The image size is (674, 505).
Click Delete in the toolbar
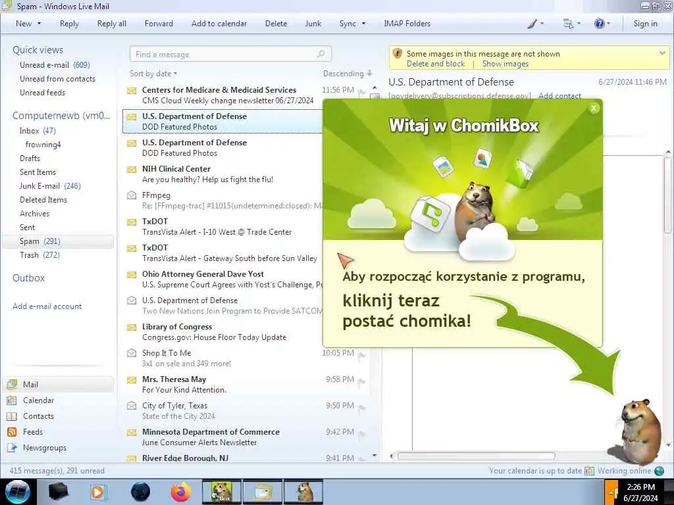point(276,24)
